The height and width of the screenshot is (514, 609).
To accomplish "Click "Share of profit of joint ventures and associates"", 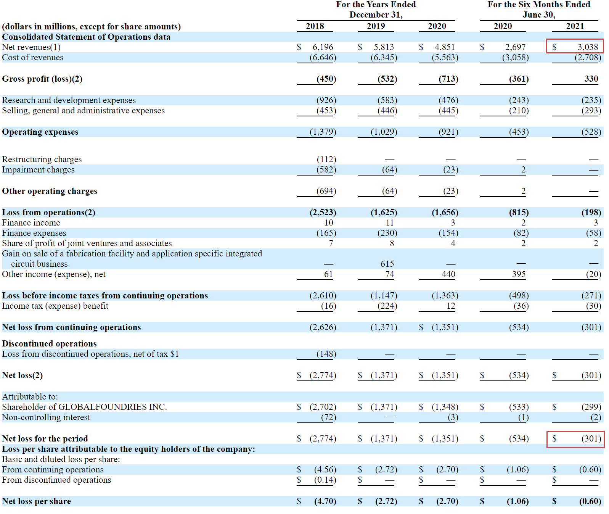I will click(x=87, y=243).
